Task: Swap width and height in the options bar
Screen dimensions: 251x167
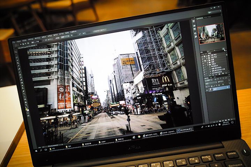Action: point(80,34)
